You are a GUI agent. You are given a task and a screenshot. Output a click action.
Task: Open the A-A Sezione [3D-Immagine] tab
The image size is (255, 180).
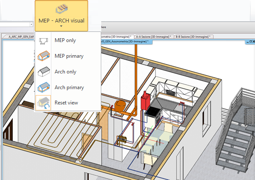(153, 37)
